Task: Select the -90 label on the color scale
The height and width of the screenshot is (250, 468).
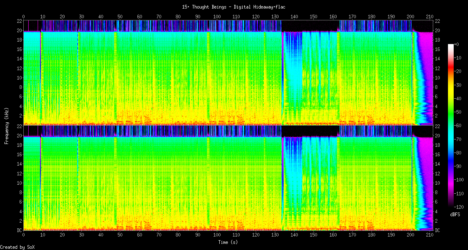Action: [x=460, y=166]
